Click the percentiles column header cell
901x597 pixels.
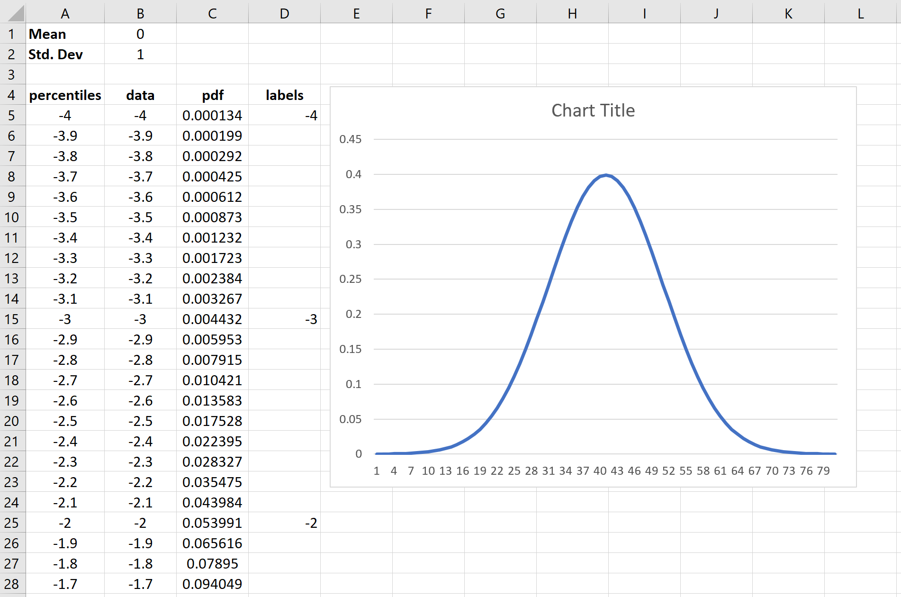tap(65, 95)
